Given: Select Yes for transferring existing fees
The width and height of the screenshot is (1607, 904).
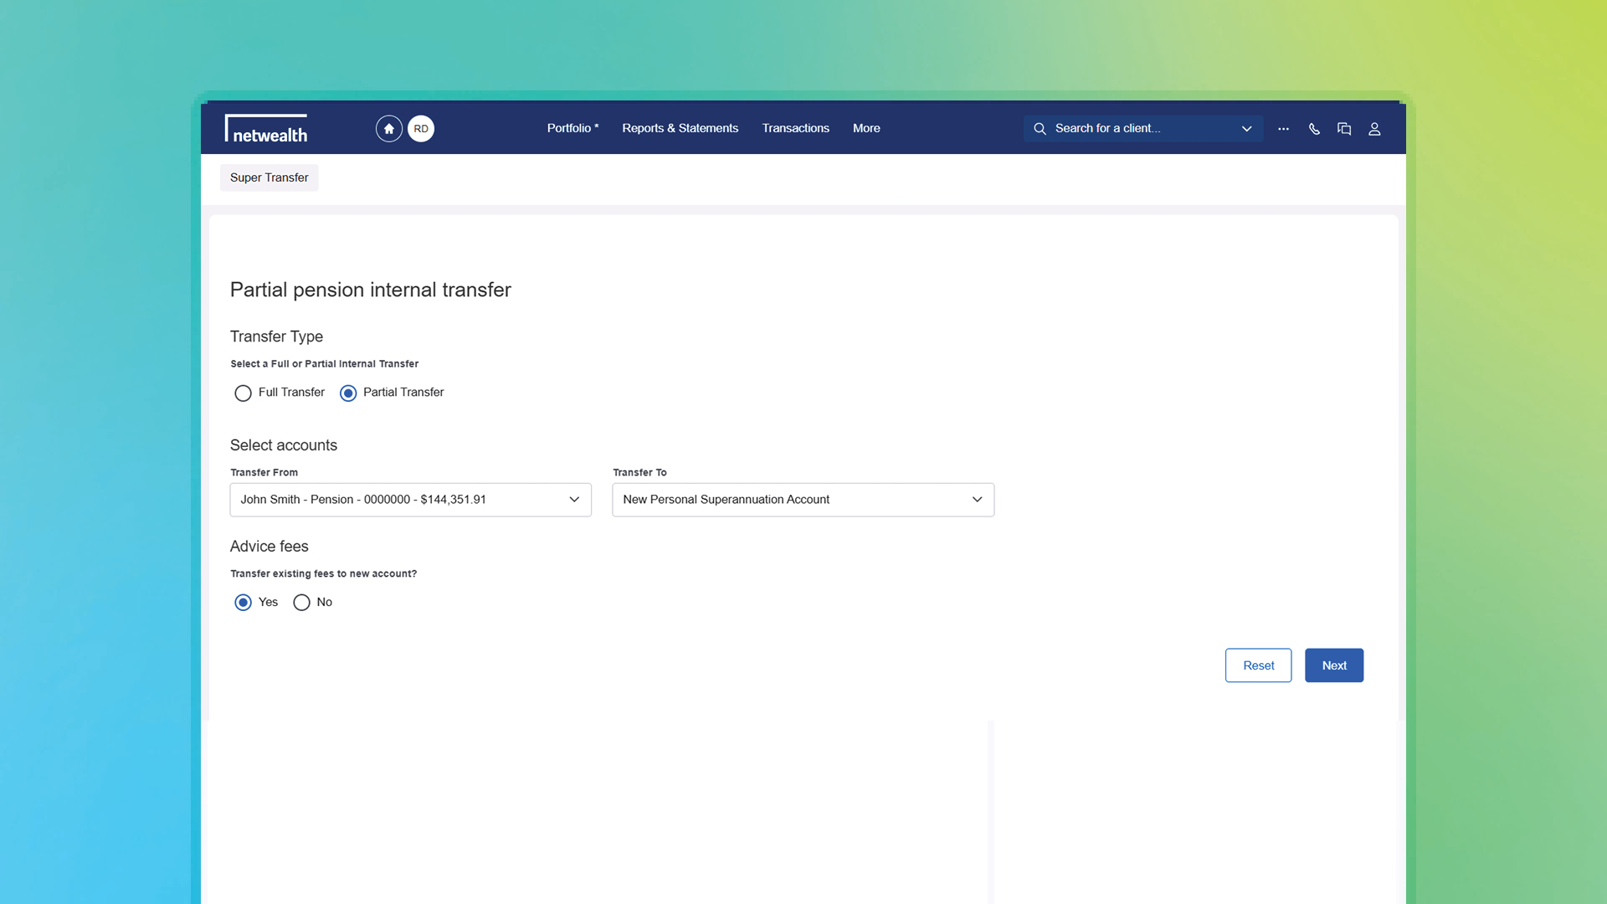Looking at the screenshot, I should click(243, 603).
